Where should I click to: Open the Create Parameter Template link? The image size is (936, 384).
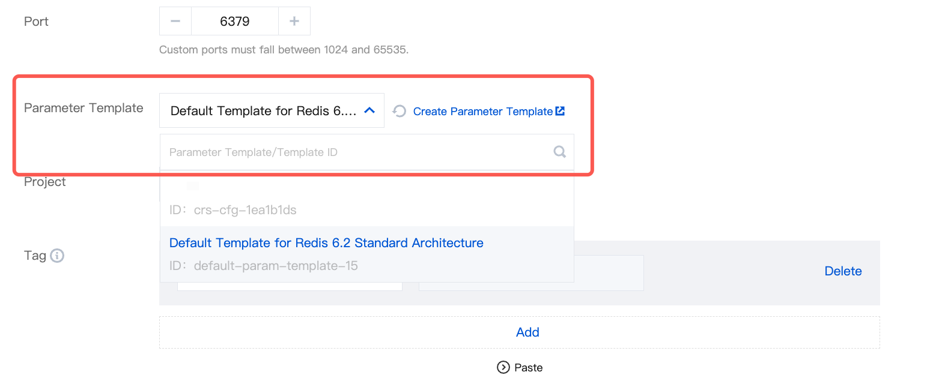pyautogui.click(x=482, y=112)
